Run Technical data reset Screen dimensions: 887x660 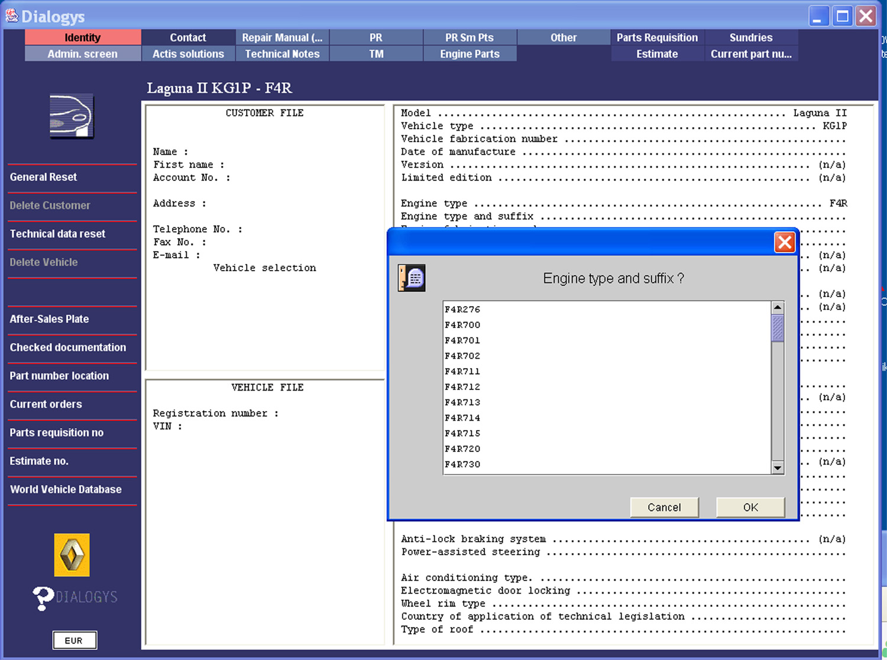pos(72,234)
